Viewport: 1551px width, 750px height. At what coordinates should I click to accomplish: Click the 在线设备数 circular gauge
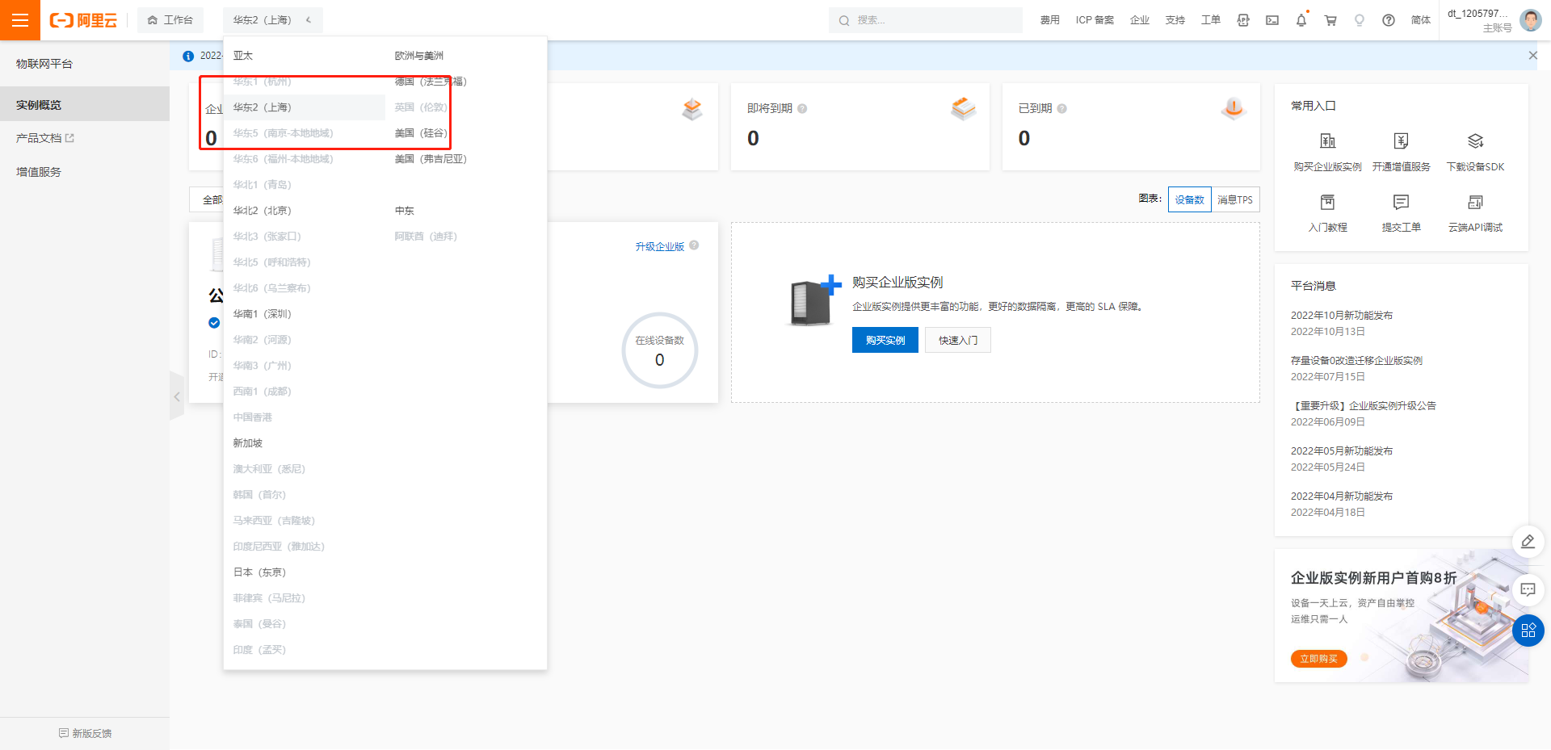[x=660, y=350]
